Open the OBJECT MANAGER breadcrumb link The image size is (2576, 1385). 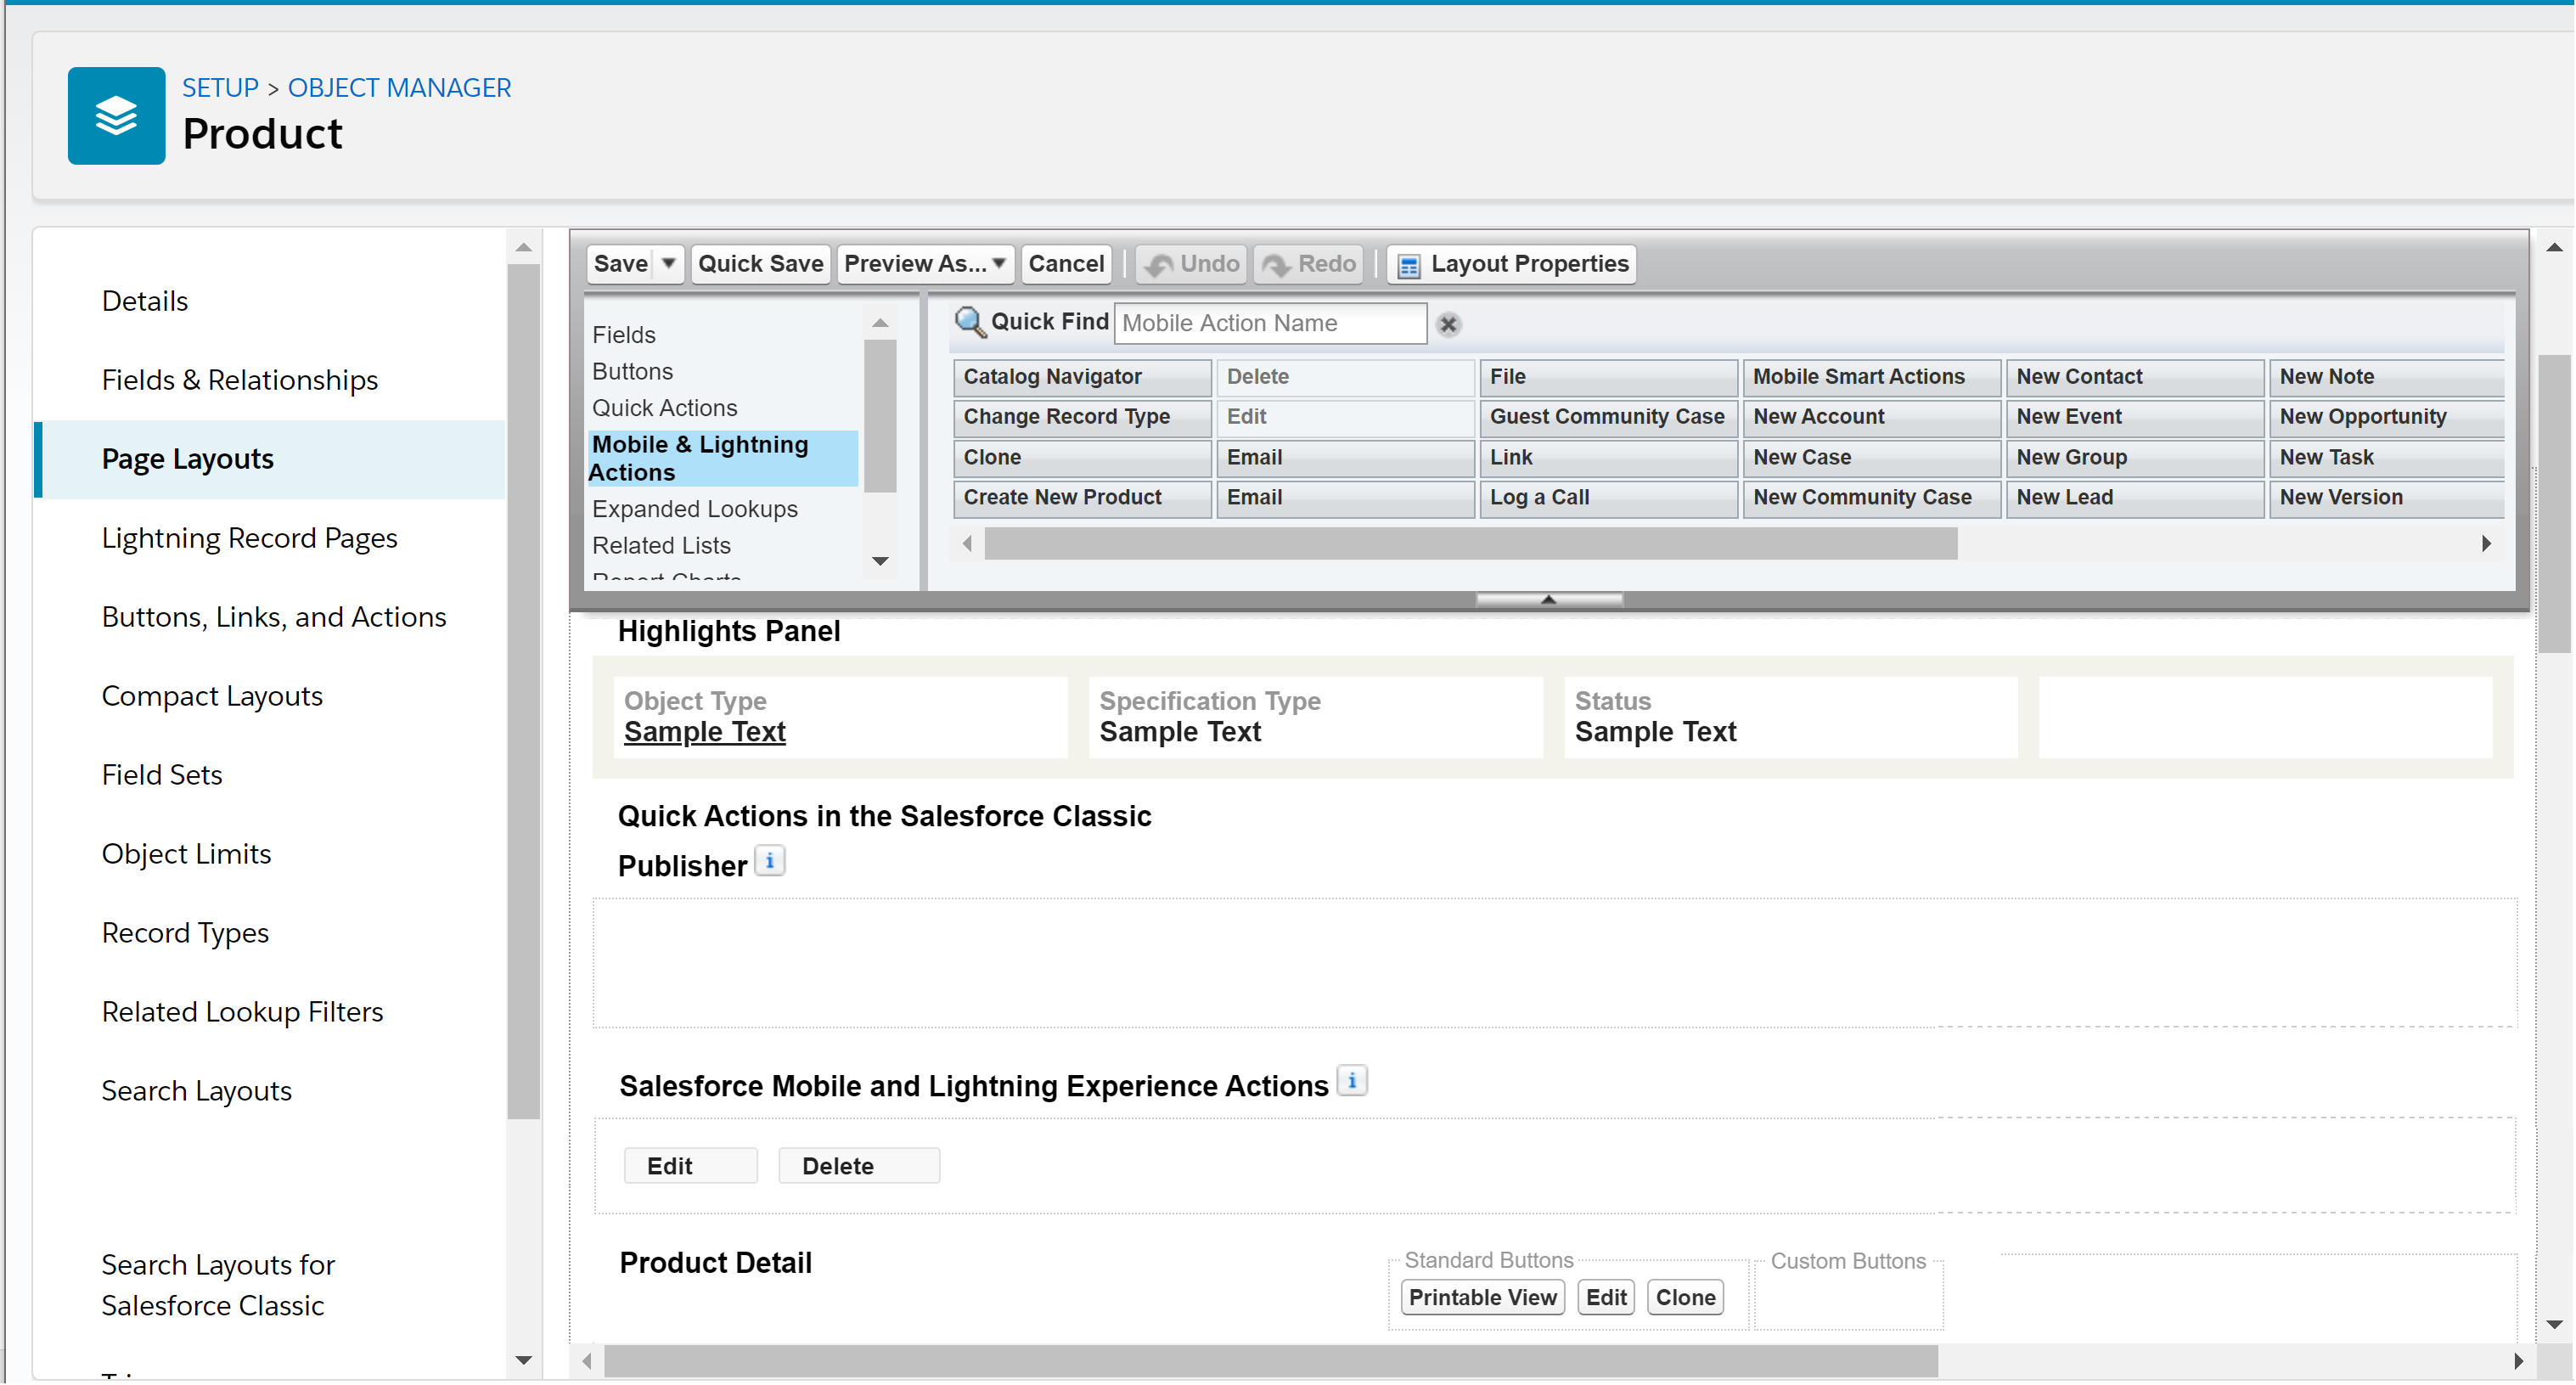pos(399,88)
